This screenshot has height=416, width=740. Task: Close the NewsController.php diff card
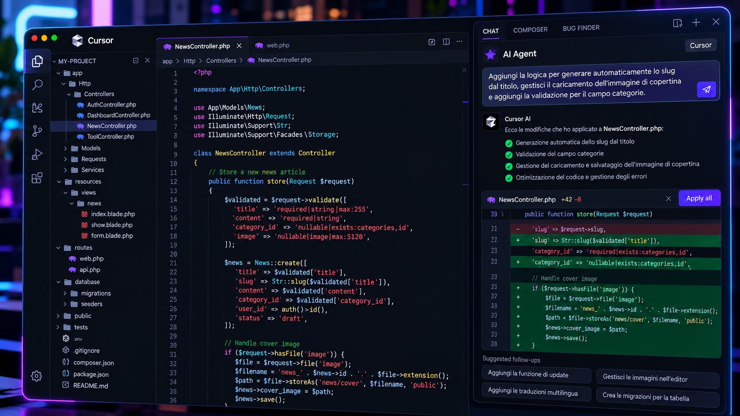click(x=668, y=198)
